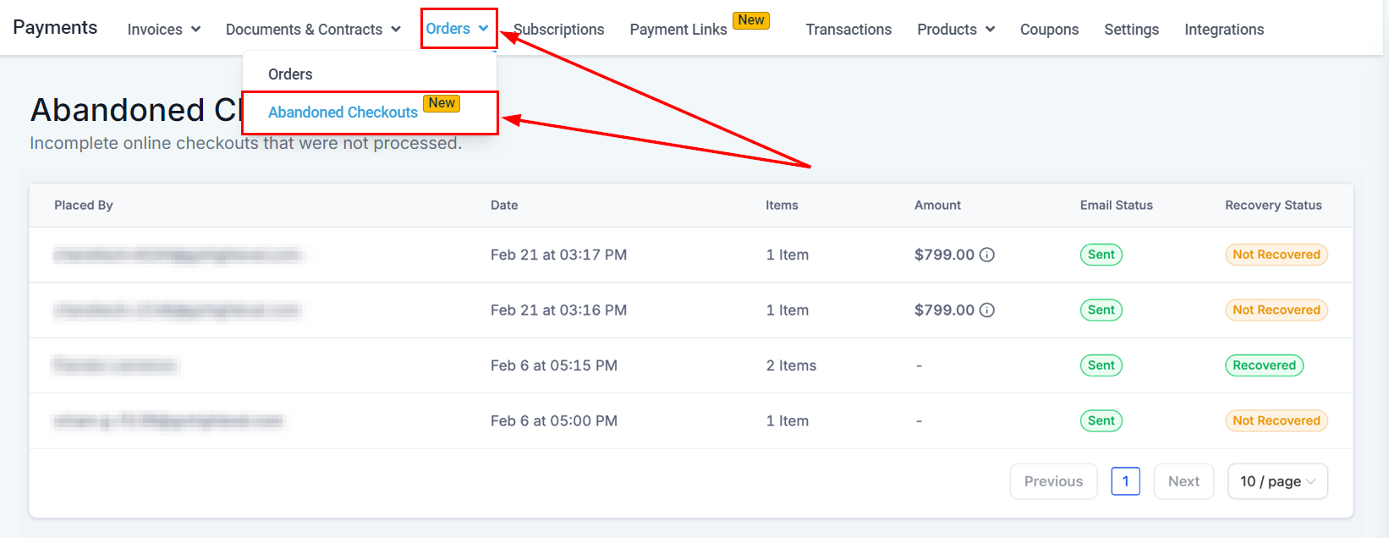Switch to the Transactions tab
1389x538 pixels.
tap(848, 30)
